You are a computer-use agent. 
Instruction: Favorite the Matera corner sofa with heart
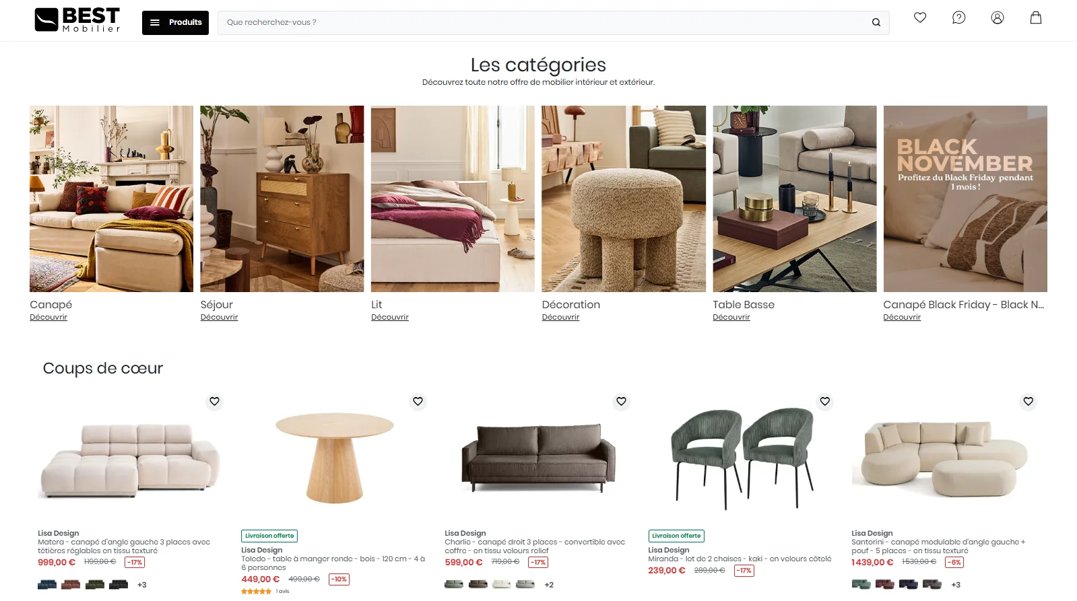[x=214, y=401]
